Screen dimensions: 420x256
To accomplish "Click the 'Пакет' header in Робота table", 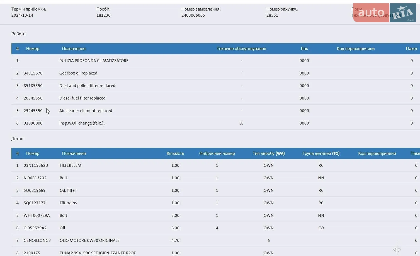I will pyautogui.click(x=412, y=49).
